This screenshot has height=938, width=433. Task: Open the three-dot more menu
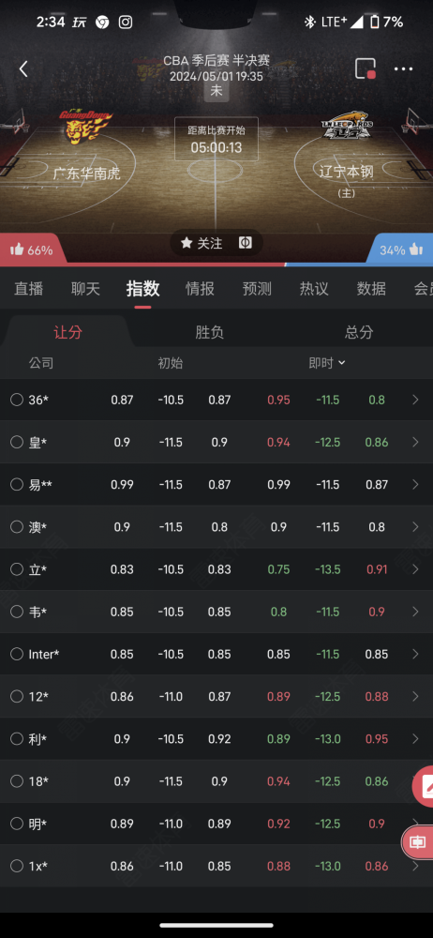click(x=404, y=69)
